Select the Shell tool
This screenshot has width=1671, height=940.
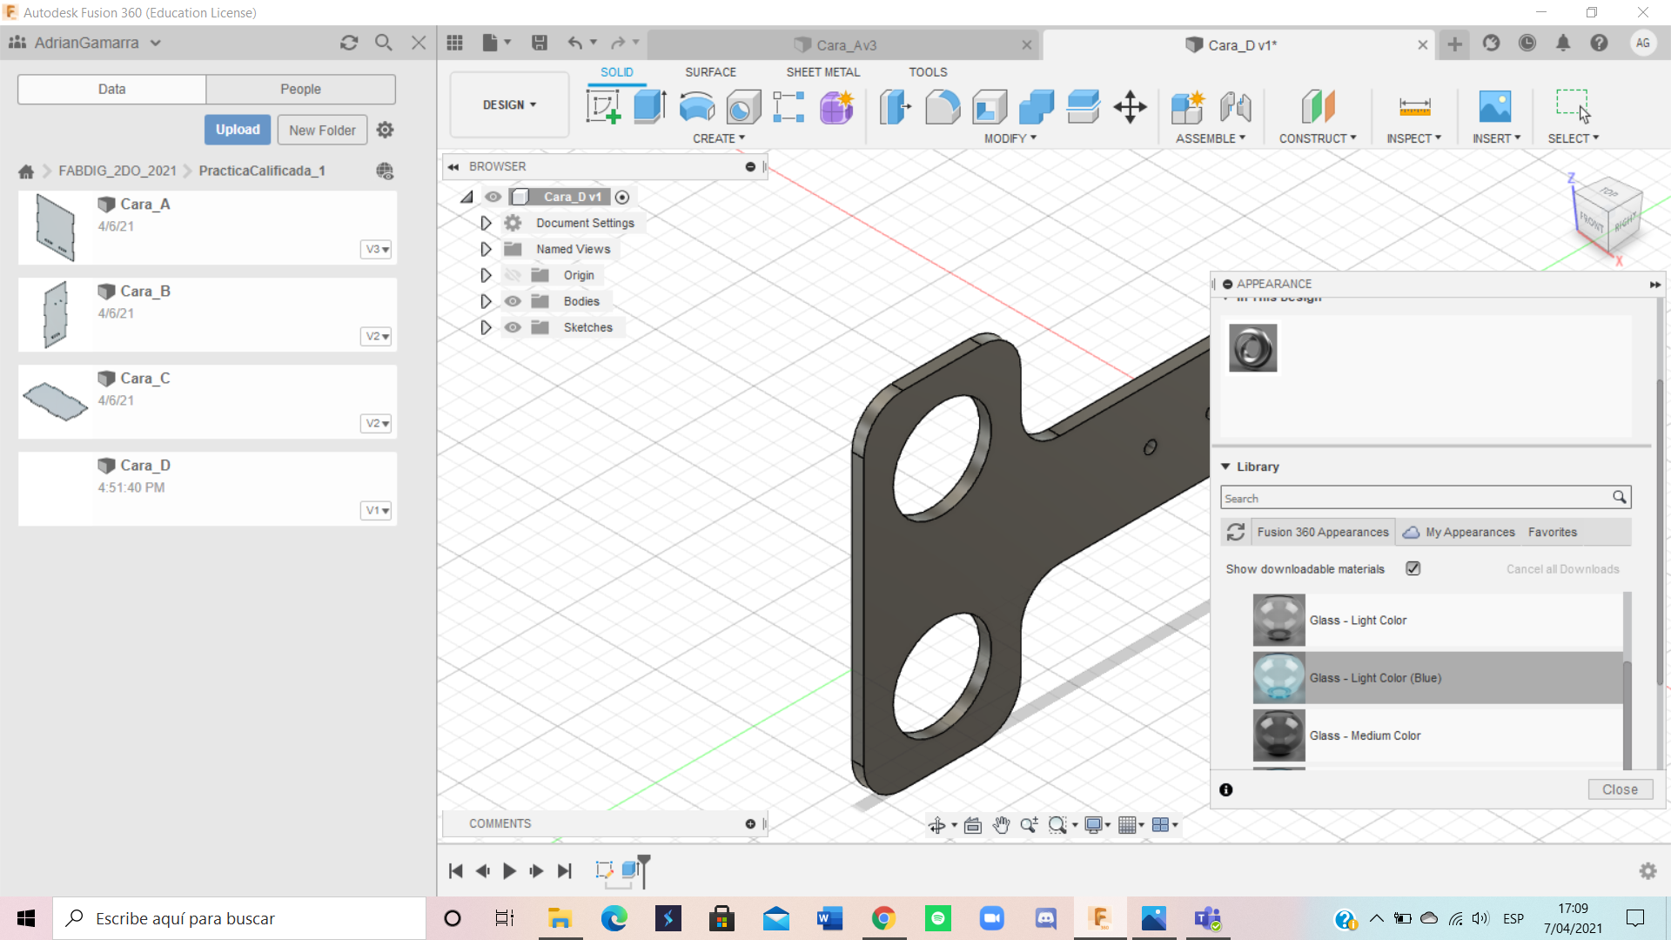click(x=990, y=107)
